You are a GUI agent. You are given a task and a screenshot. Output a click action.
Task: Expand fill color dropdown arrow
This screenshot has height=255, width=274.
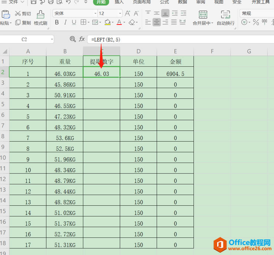point(113,22)
